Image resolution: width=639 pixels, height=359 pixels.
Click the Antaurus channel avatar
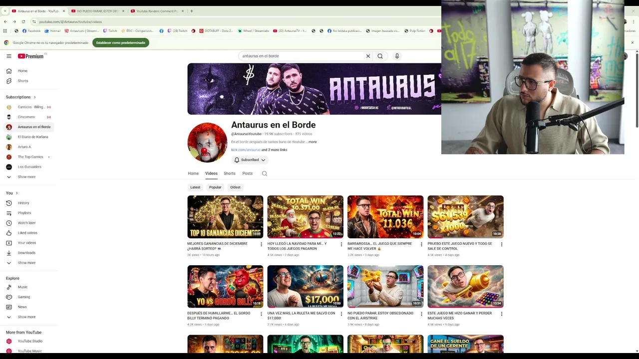point(207,143)
